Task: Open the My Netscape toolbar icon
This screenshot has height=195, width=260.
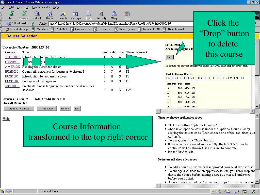Action: click(x=76, y=15)
